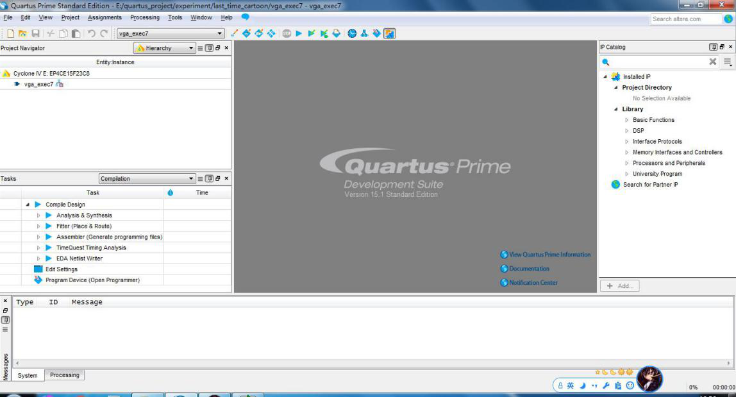Clear the IP Catalog search with X
Screen dimensions: 736x397
point(712,62)
